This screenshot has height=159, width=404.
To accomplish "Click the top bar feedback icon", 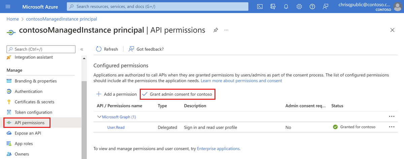I will [325, 6].
